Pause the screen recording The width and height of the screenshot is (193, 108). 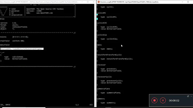[x=163, y=101]
